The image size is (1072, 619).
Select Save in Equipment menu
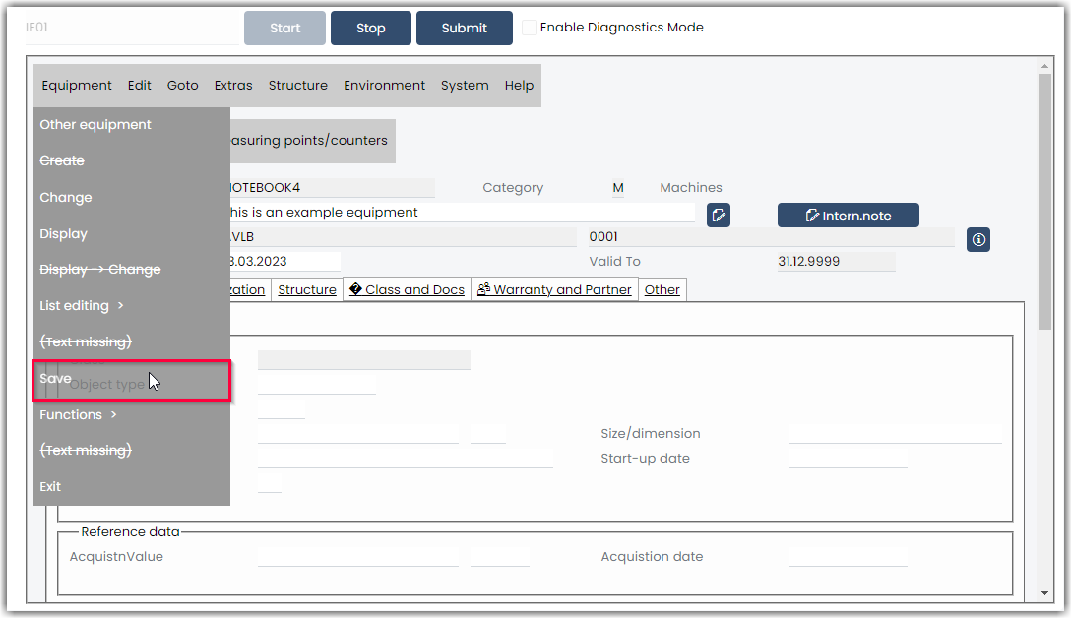pyautogui.click(x=131, y=380)
